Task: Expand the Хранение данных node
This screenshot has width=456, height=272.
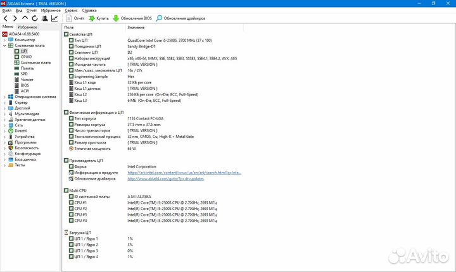Action: point(4,120)
